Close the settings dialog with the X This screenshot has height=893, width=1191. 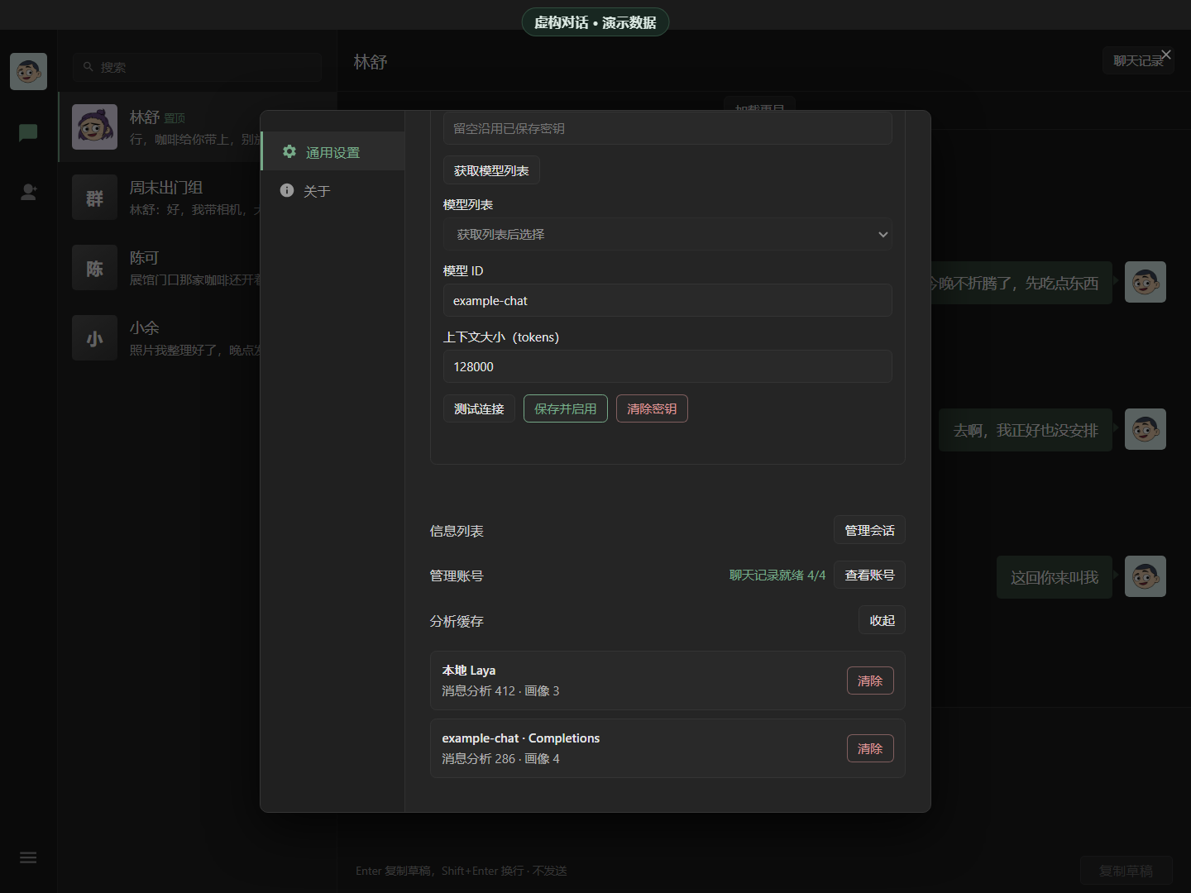[1166, 55]
